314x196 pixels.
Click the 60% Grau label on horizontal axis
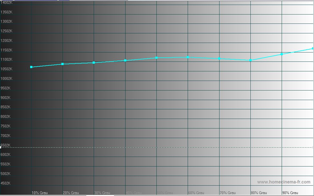pos(196,193)
